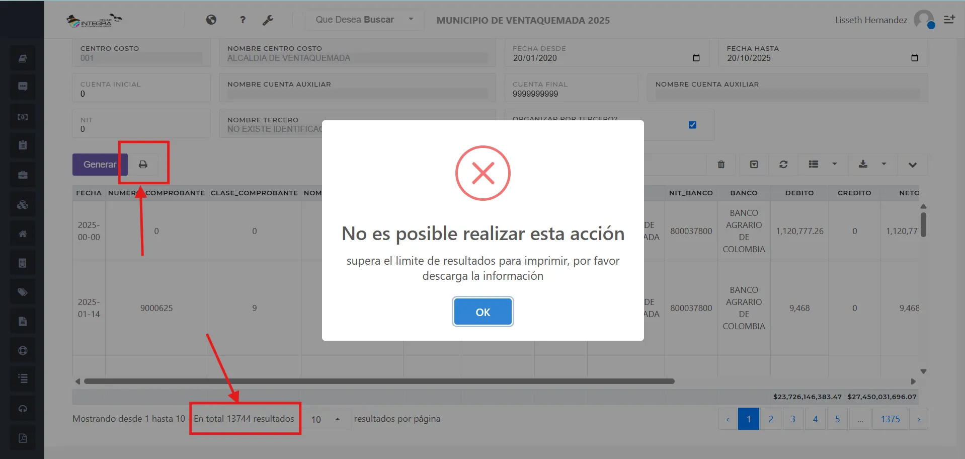Screen dimensions: 965x459
Task: Open the resultados por página dropdown
Action: coord(326,418)
